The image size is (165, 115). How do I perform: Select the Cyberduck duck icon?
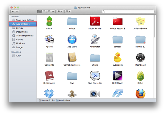coord(117,57)
